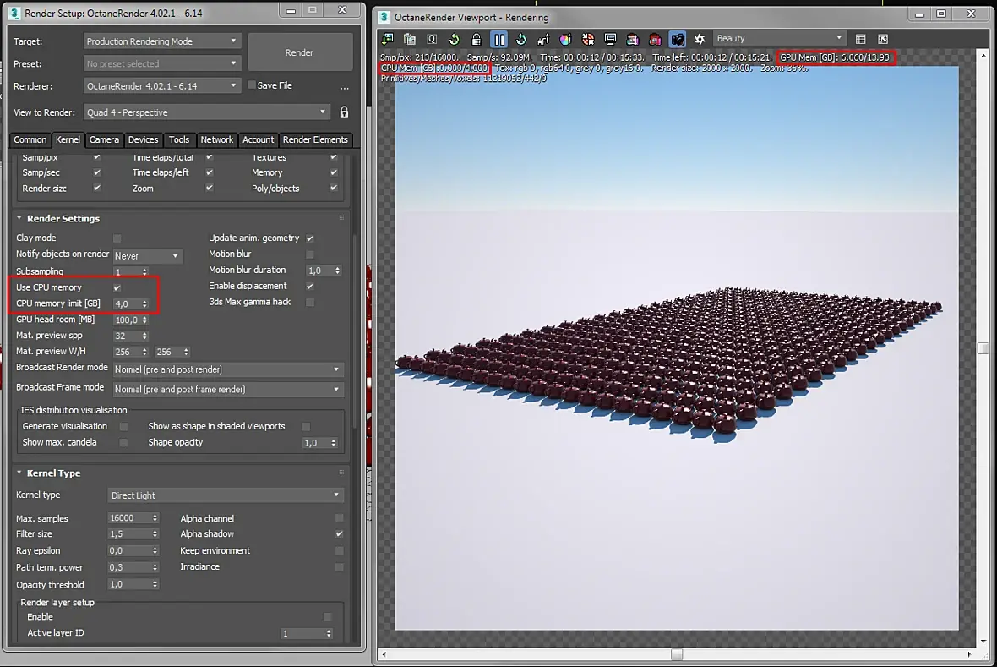This screenshot has width=997, height=667.
Task: Click the color wheel picker icon
Action: (x=565, y=39)
